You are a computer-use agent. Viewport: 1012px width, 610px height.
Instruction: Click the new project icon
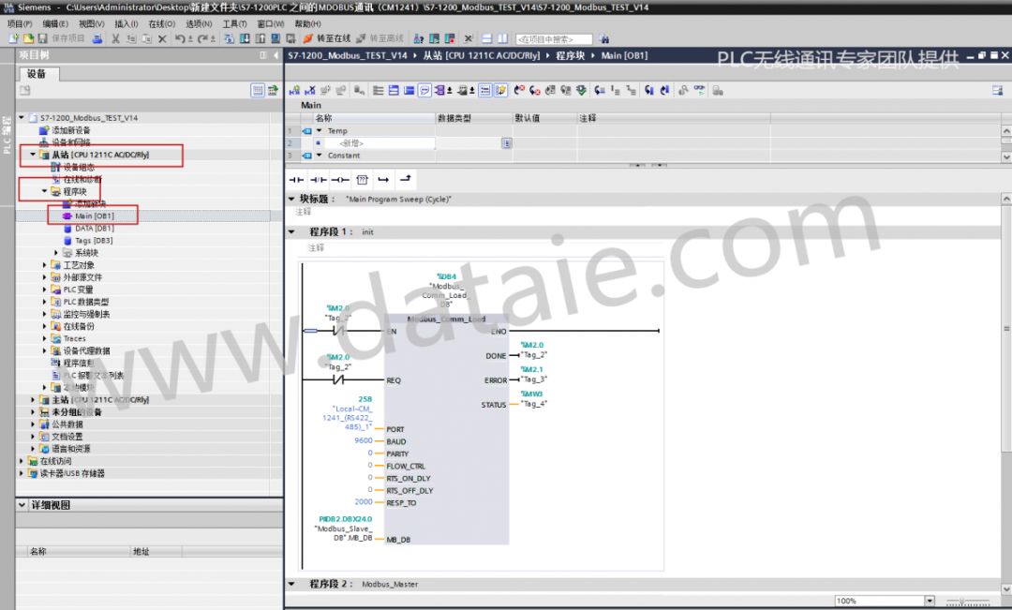coord(13,38)
